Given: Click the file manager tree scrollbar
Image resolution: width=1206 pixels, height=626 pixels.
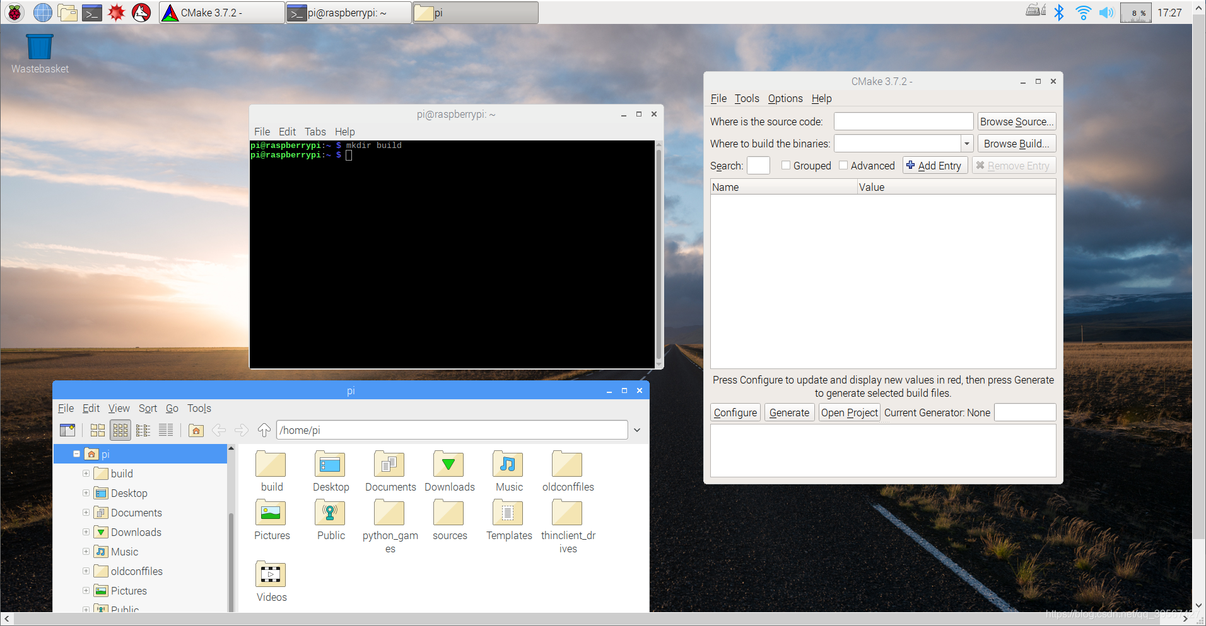Looking at the screenshot, I should 231,561.
